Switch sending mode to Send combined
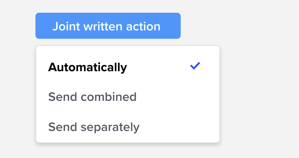299x158 pixels. point(92,97)
